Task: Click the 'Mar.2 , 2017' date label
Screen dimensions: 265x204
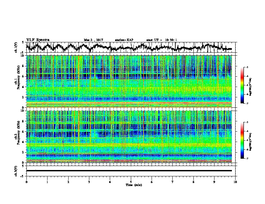Action: (x=93, y=40)
